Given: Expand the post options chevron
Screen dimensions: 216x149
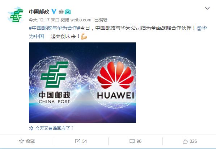Looking at the screenshot, I should [207, 8].
